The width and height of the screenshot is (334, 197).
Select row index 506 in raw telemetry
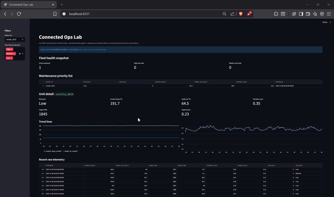[x=42, y=194]
